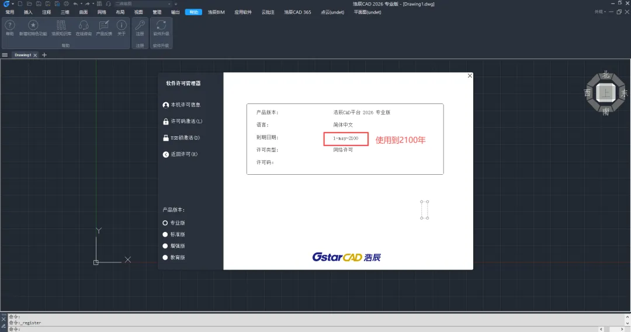This screenshot has width=631, height=332.
Task: Open the 帮助 help question-mark ribbon icon
Action: pyautogui.click(x=10, y=28)
